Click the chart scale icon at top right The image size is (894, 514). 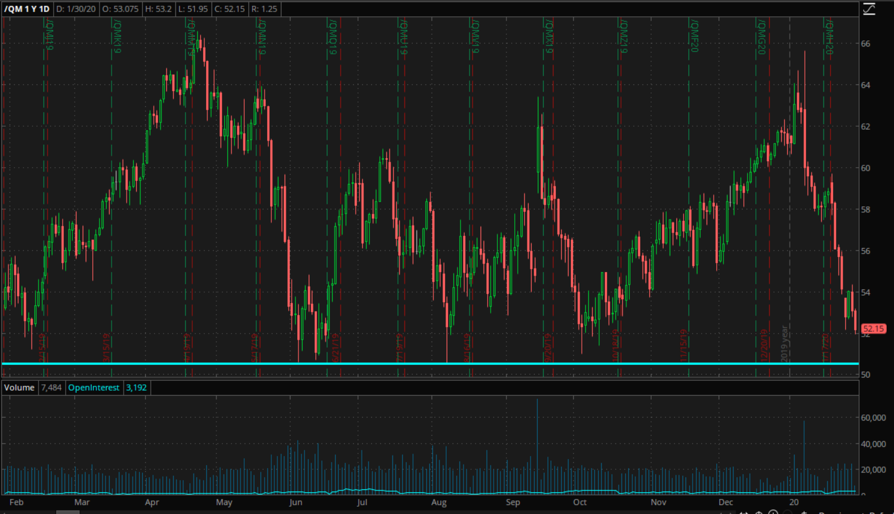click(x=869, y=9)
